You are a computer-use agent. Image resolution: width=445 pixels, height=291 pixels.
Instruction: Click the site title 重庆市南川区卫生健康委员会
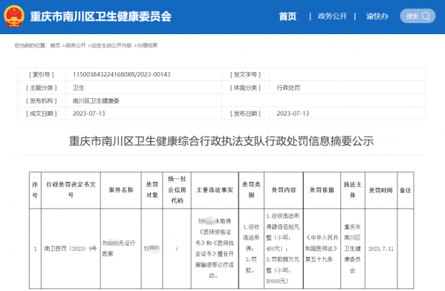(101, 16)
